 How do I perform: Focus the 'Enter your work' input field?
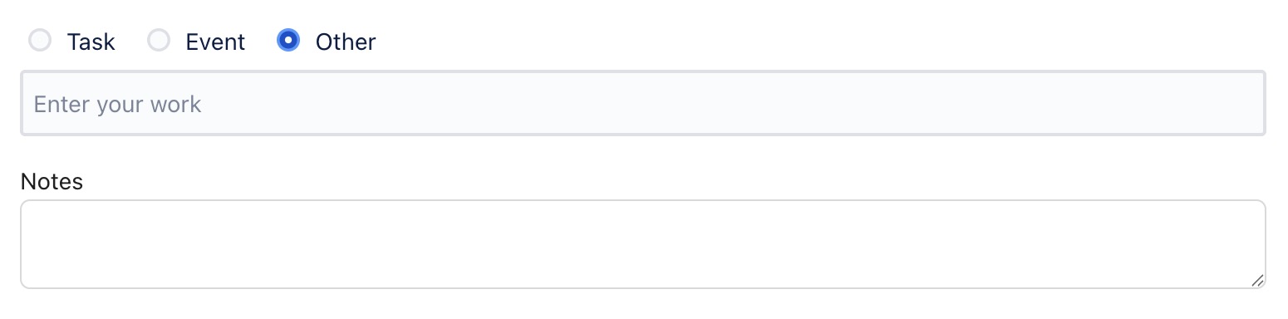[643, 104]
